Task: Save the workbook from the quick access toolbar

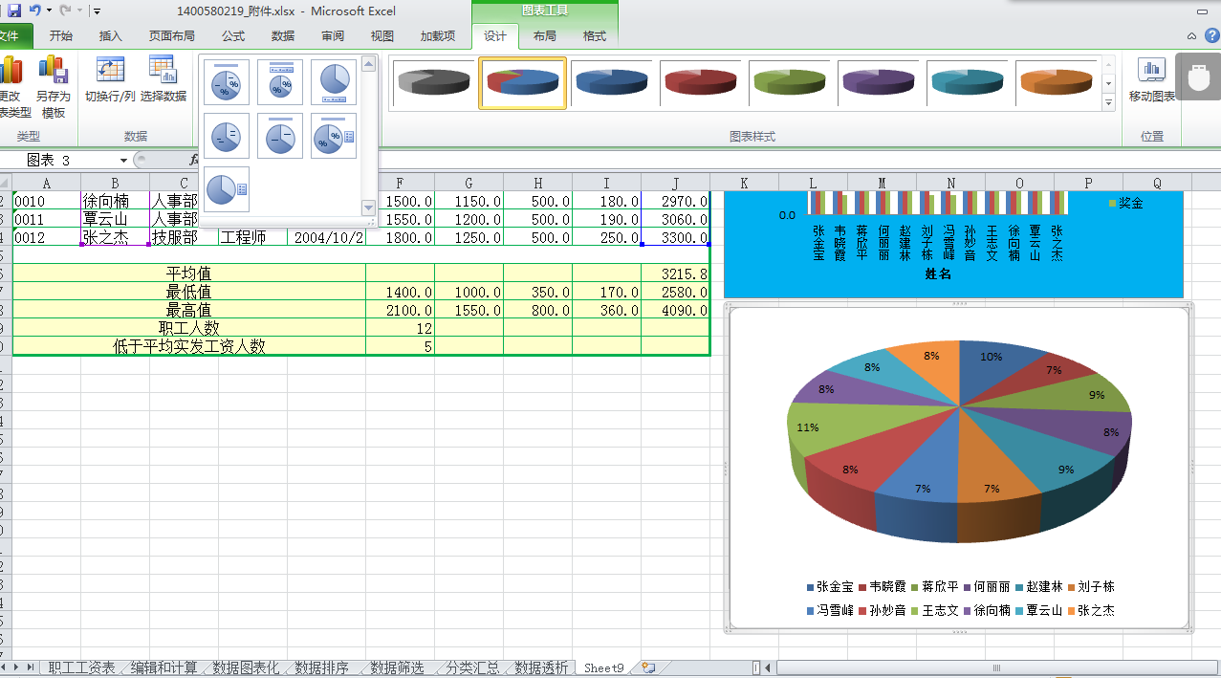Action: pyautogui.click(x=13, y=11)
